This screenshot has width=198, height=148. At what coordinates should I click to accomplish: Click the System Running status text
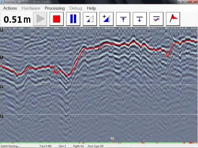[10, 146]
